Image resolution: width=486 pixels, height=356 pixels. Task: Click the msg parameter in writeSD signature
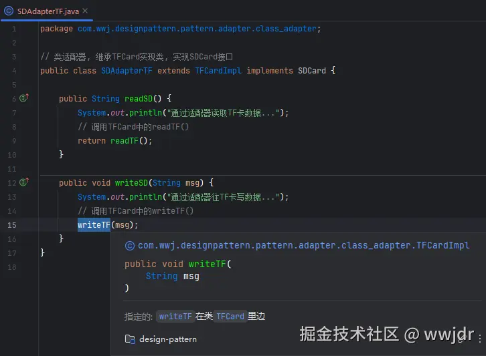point(192,183)
